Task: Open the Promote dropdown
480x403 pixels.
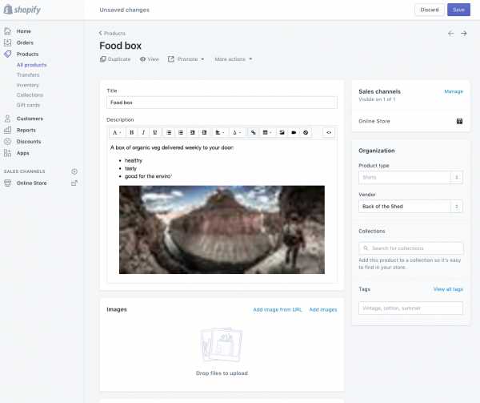Action: [186, 59]
